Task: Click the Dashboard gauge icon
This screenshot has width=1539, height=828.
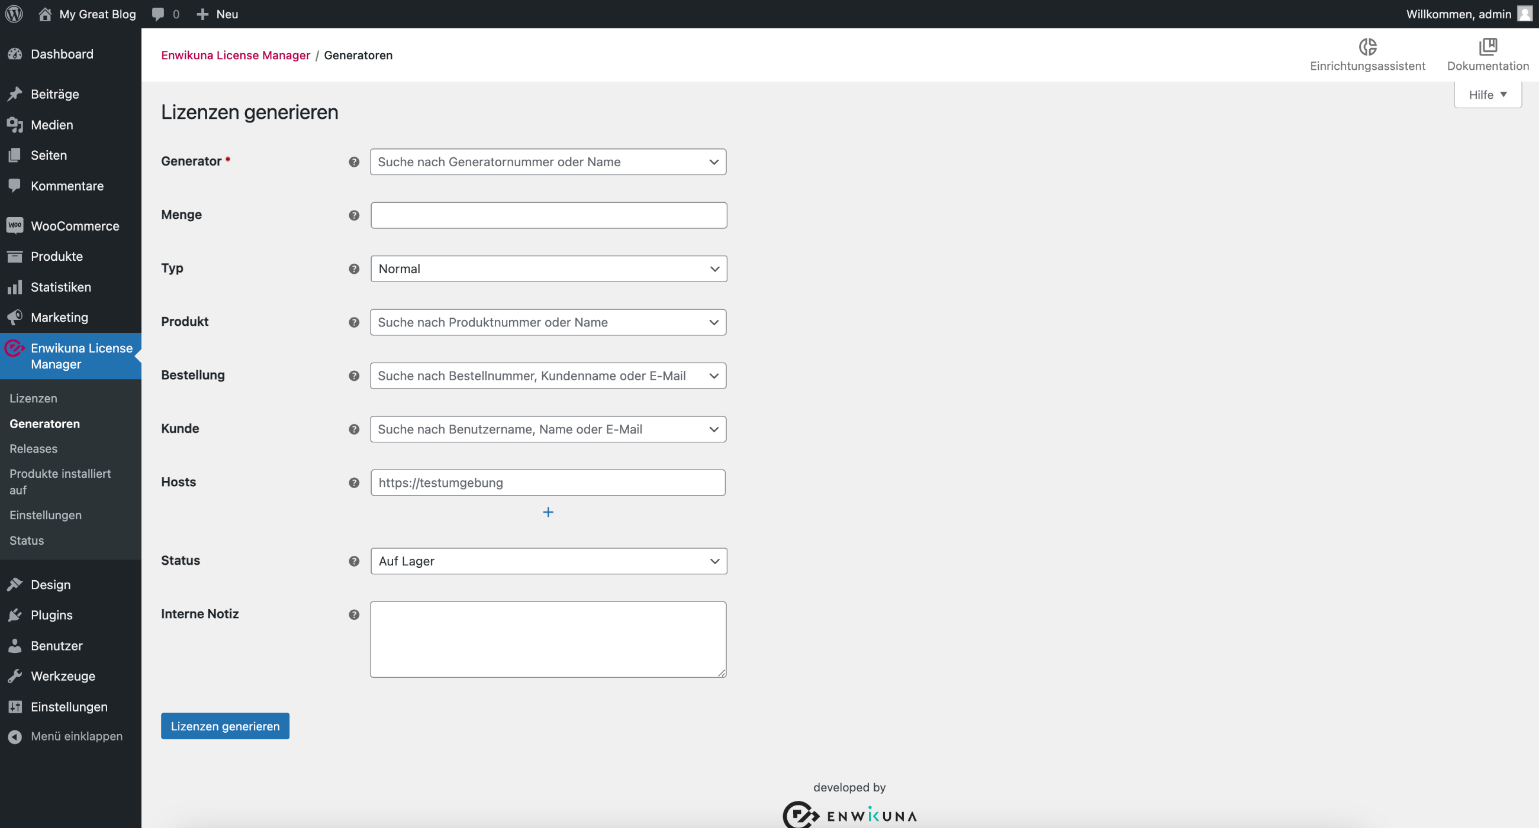Action: (15, 54)
